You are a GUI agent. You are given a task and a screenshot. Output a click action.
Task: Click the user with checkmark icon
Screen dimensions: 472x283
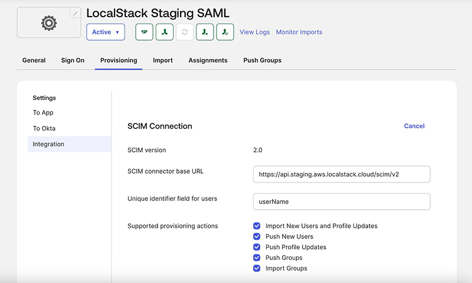(225, 32)
